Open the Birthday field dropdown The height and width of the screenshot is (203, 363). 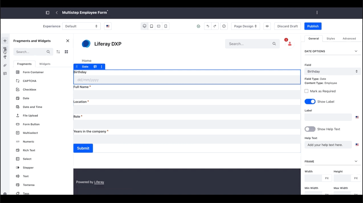point(332,72)
